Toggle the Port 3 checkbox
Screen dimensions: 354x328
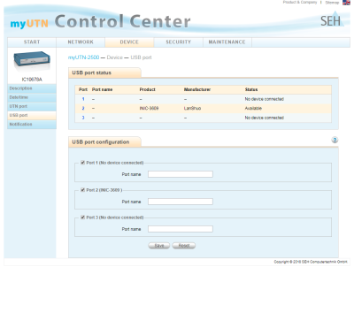click(x=82, y=217)
